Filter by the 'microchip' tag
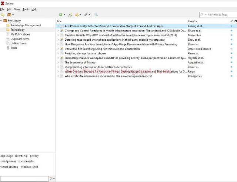 21,156
